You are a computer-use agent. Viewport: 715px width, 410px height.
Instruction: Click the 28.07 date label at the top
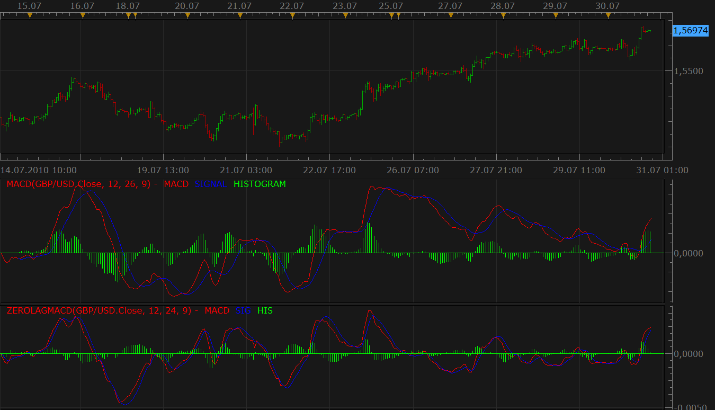[503, 6]
